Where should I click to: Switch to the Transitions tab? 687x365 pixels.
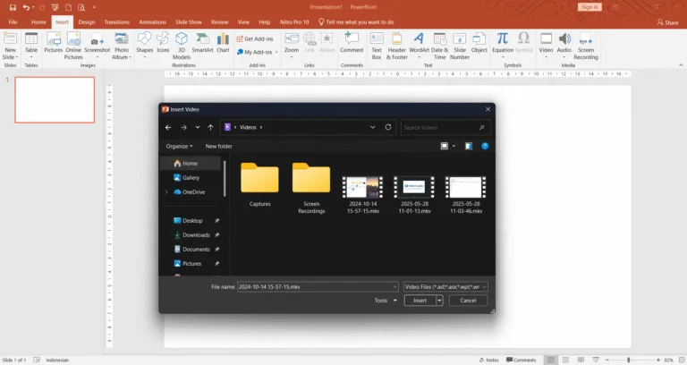[x=117, y=21]
